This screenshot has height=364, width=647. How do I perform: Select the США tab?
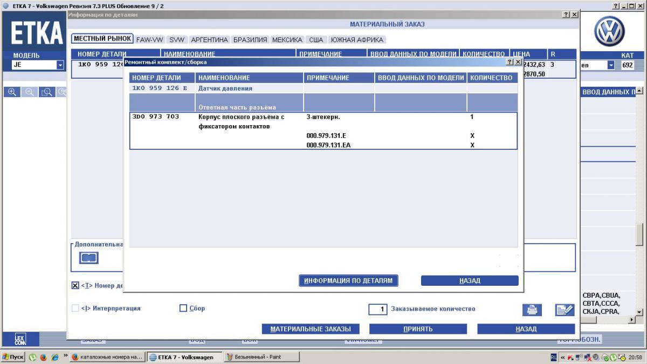coord(316,40)
